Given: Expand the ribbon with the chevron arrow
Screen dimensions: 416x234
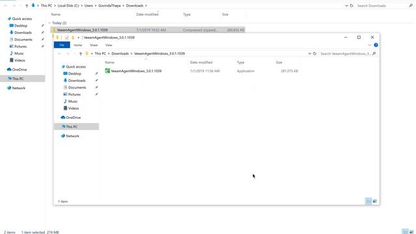Looking at the screenshot, I should tap(369, 45).
